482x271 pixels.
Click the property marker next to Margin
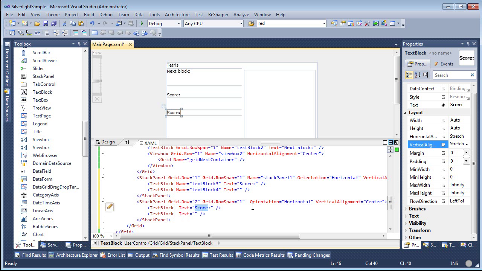click(x=443, y=153)
